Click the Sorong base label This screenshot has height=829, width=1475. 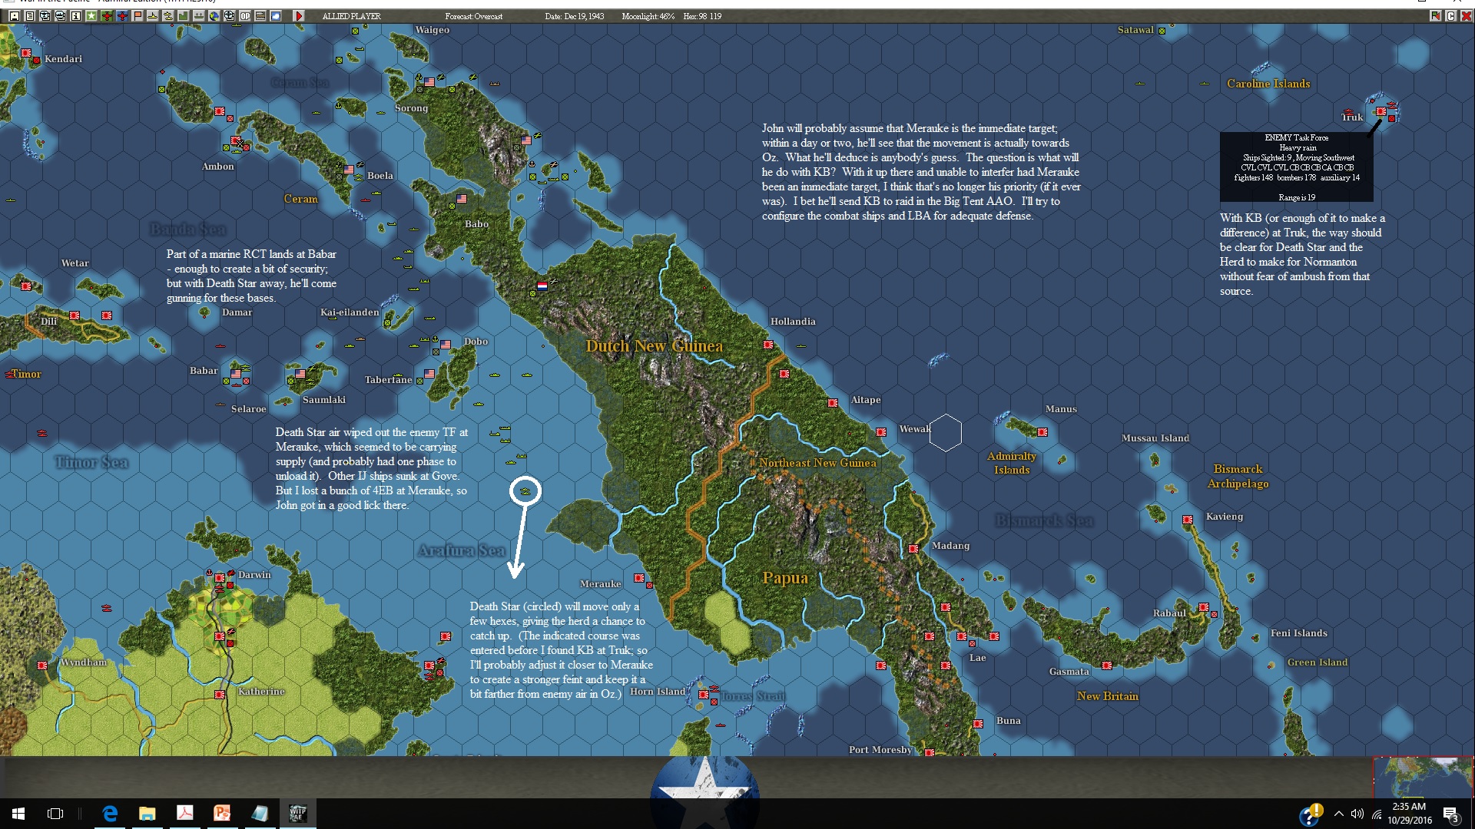click(411, 108)
